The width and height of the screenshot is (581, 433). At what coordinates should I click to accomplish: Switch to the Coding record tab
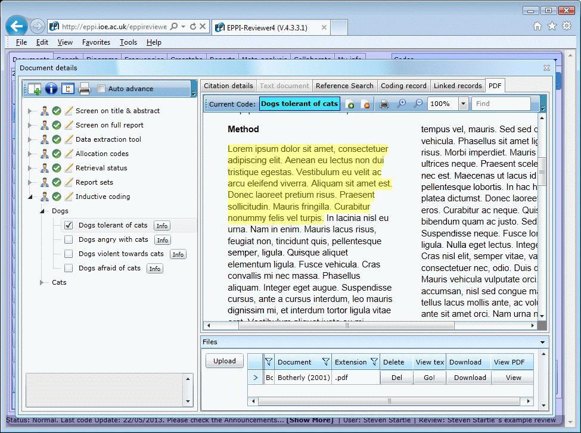coord(403,86)
